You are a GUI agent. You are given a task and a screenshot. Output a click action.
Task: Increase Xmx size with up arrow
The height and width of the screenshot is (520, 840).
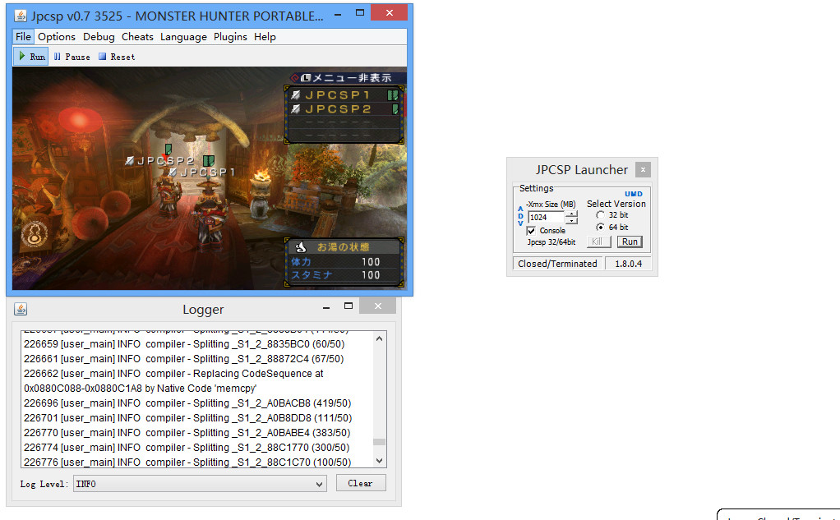point(571,214)
